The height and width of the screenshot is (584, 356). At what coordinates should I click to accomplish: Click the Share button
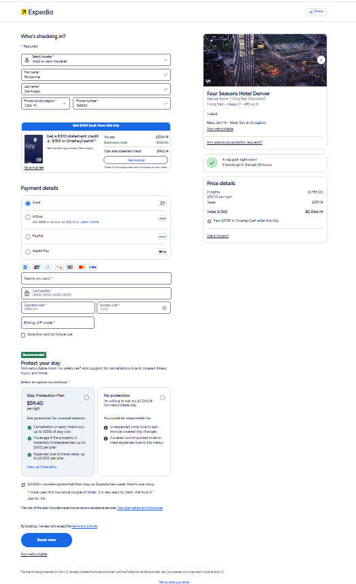[316, 12]
